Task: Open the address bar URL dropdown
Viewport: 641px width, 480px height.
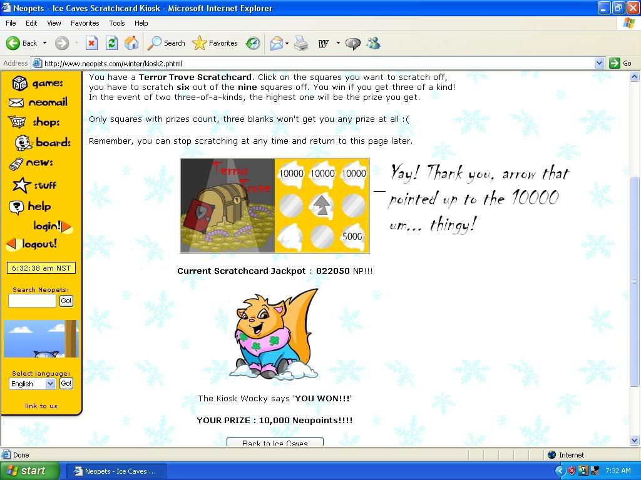Action: pos(599,63)
